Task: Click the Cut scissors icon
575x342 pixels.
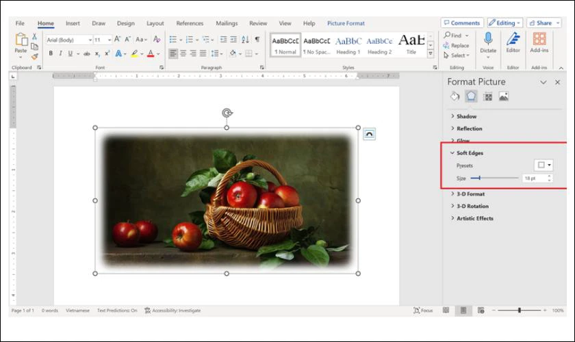Action: coord(34,36)
